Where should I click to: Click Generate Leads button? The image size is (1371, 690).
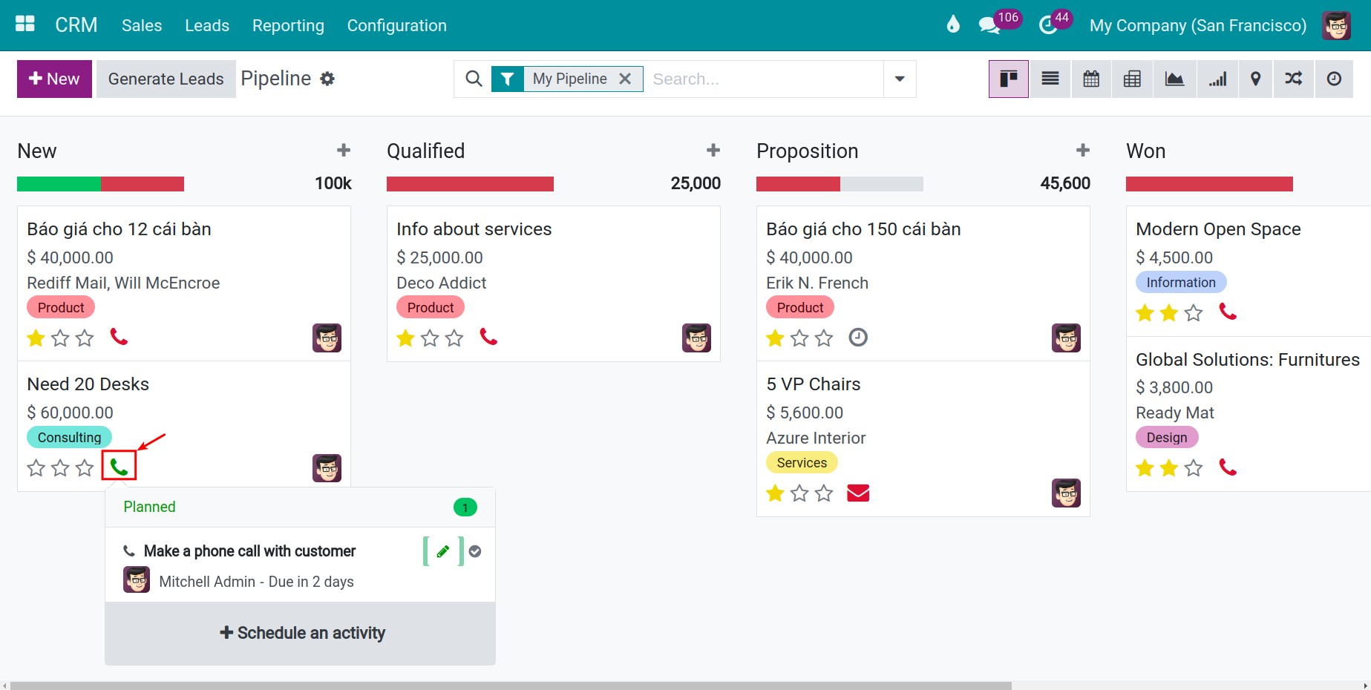tap(166, 79)
